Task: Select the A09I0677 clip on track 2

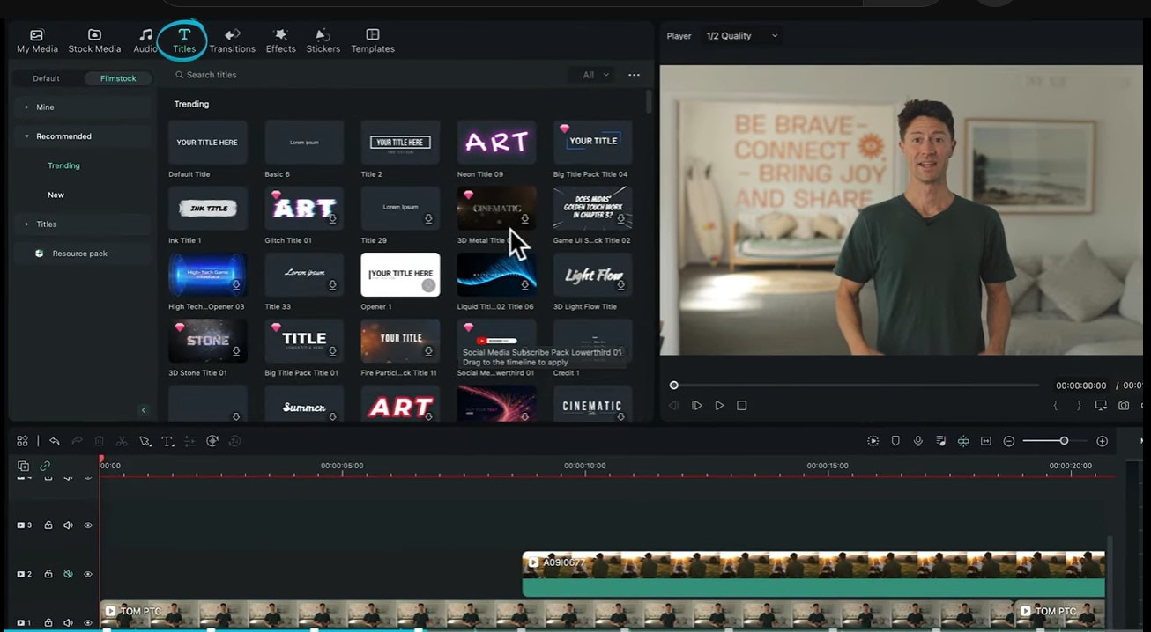Action: [813, 574]
